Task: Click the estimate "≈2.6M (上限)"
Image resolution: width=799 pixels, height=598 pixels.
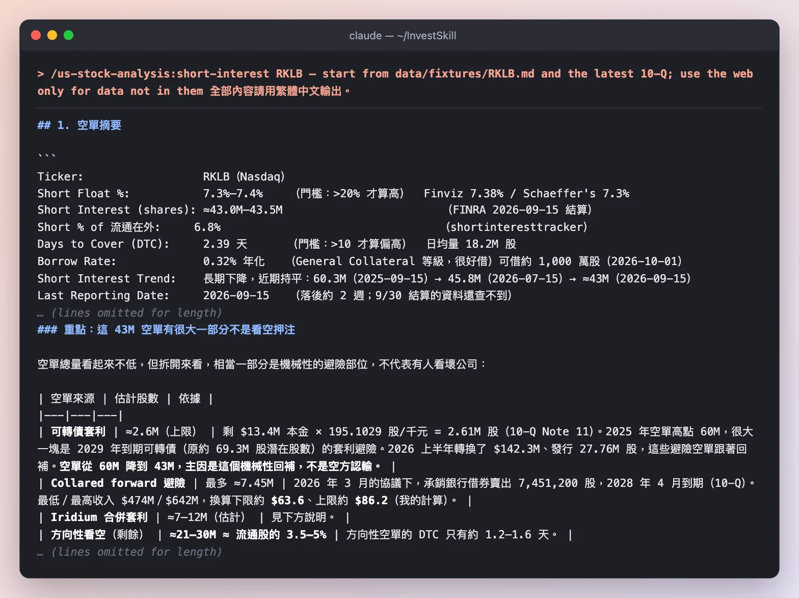Action: (162, 432)
